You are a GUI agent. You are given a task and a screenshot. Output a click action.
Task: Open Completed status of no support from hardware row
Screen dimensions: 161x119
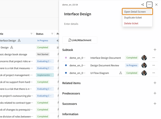pyautogui.click(x=43, y=82)
